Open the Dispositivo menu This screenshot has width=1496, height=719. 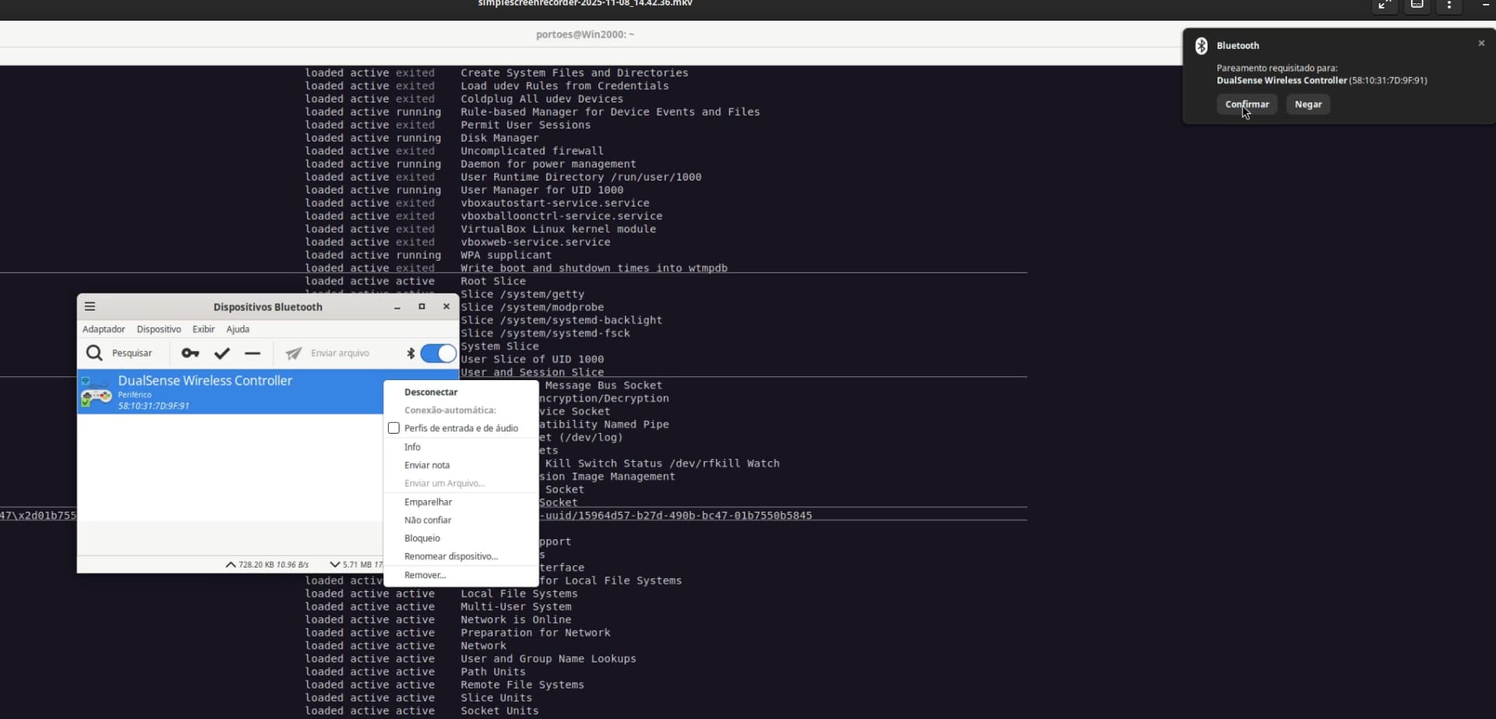158,329
